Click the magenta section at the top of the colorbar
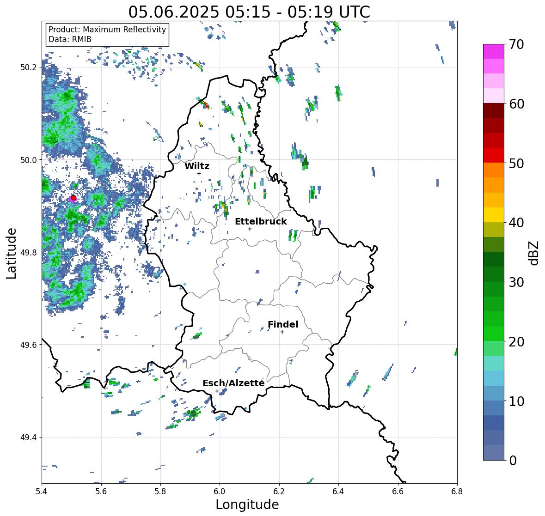The width and height of the screenshot is (545, 516). point(494,51)
